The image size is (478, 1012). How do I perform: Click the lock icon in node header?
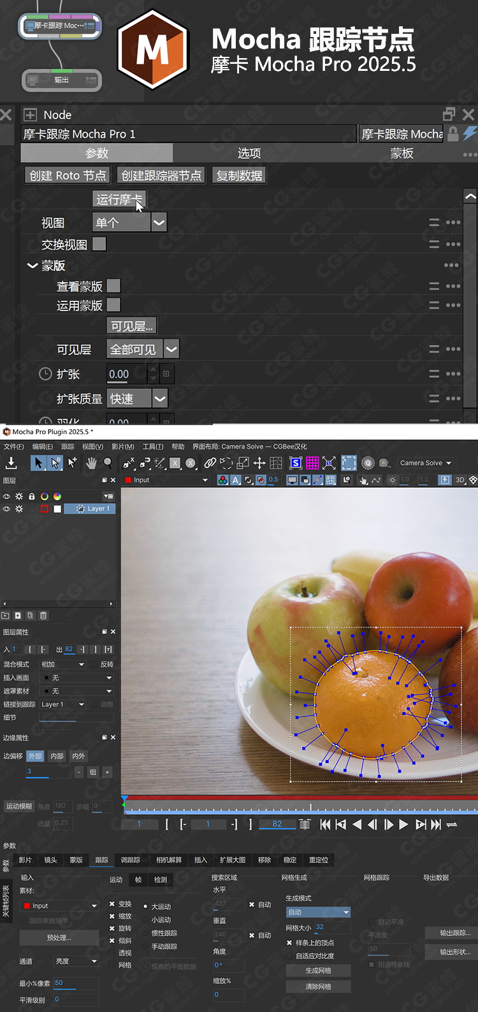coord(453,133)
